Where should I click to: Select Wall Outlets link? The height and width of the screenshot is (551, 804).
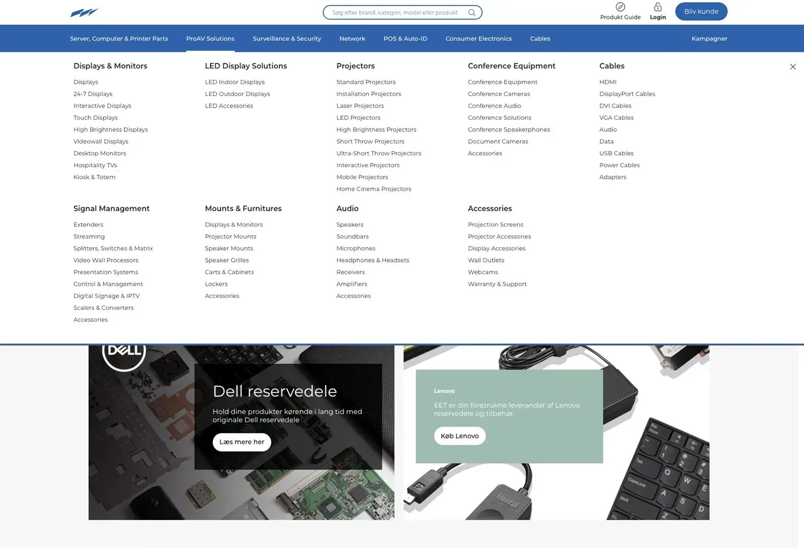tap(486, 260)
